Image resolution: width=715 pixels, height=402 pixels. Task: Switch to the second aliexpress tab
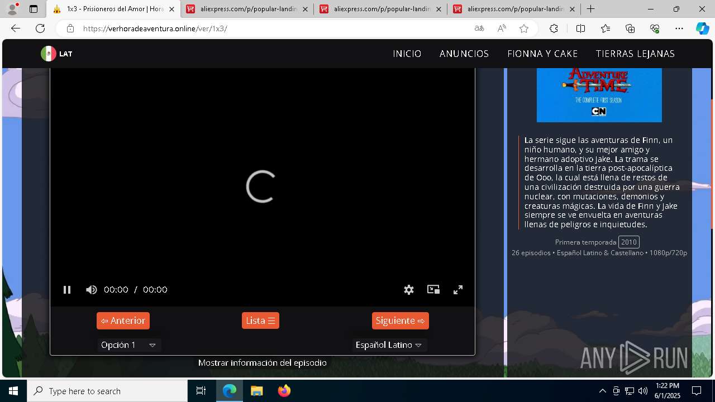click(380, 9)
